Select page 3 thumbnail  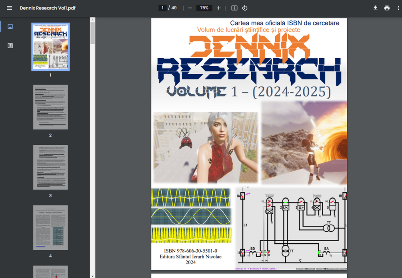pyautogui.click(x=50, y=168)
